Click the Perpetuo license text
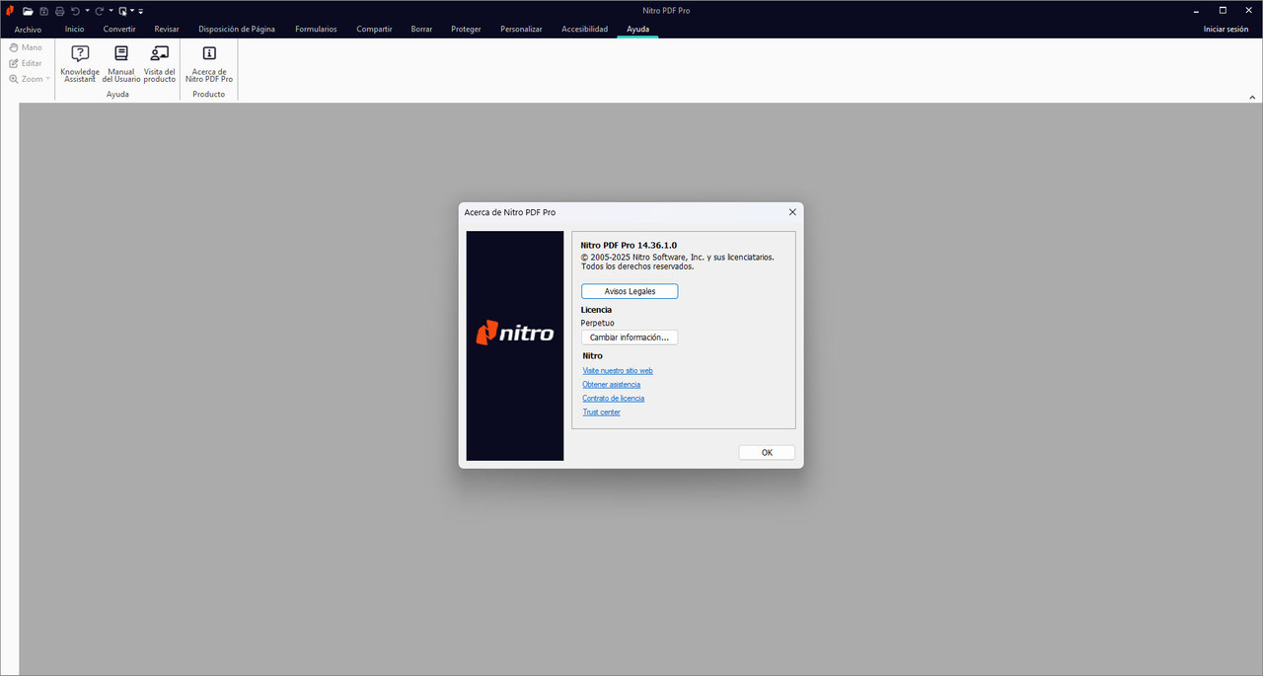Image resolution: width=1263 pixels, height=676 pixels. click(x=598, y=324)
